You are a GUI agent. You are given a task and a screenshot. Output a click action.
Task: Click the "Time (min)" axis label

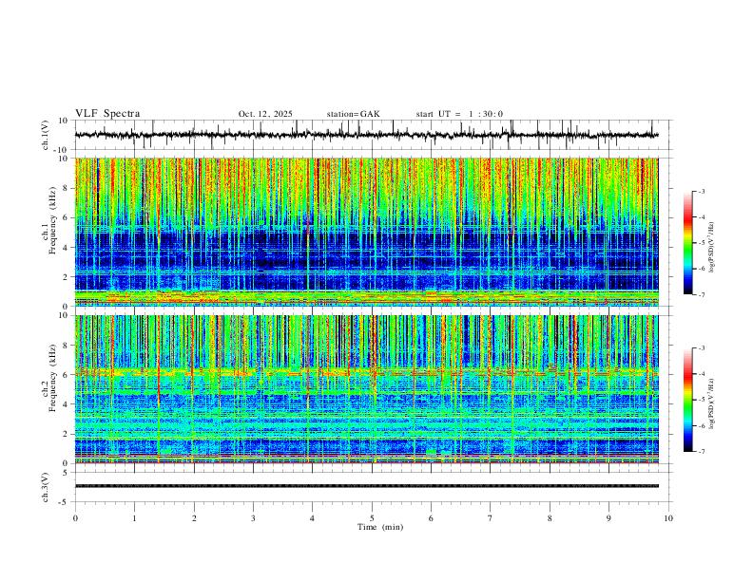[380, 527]
